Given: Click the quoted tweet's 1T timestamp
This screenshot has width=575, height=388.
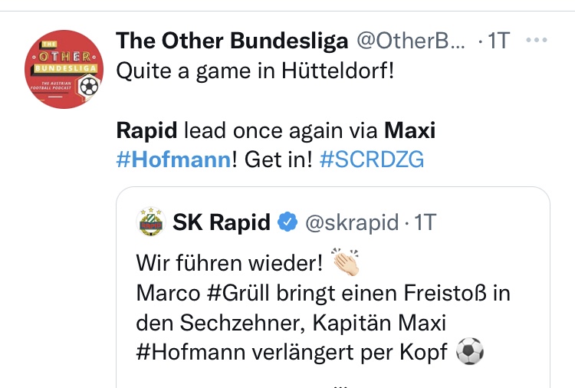Looking at the screenshot, I should 424,222.
